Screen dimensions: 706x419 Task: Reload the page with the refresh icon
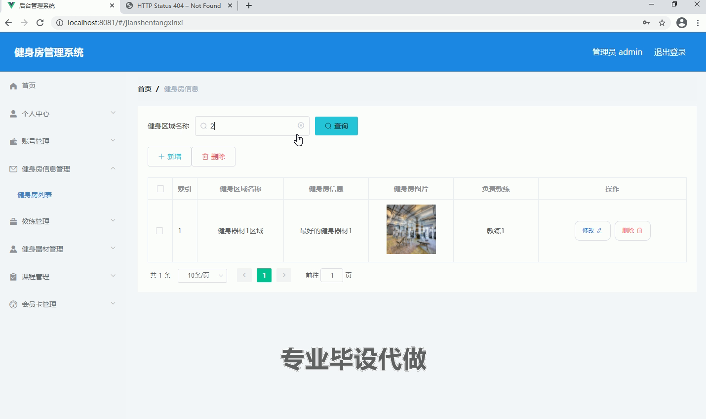point(40,23)
